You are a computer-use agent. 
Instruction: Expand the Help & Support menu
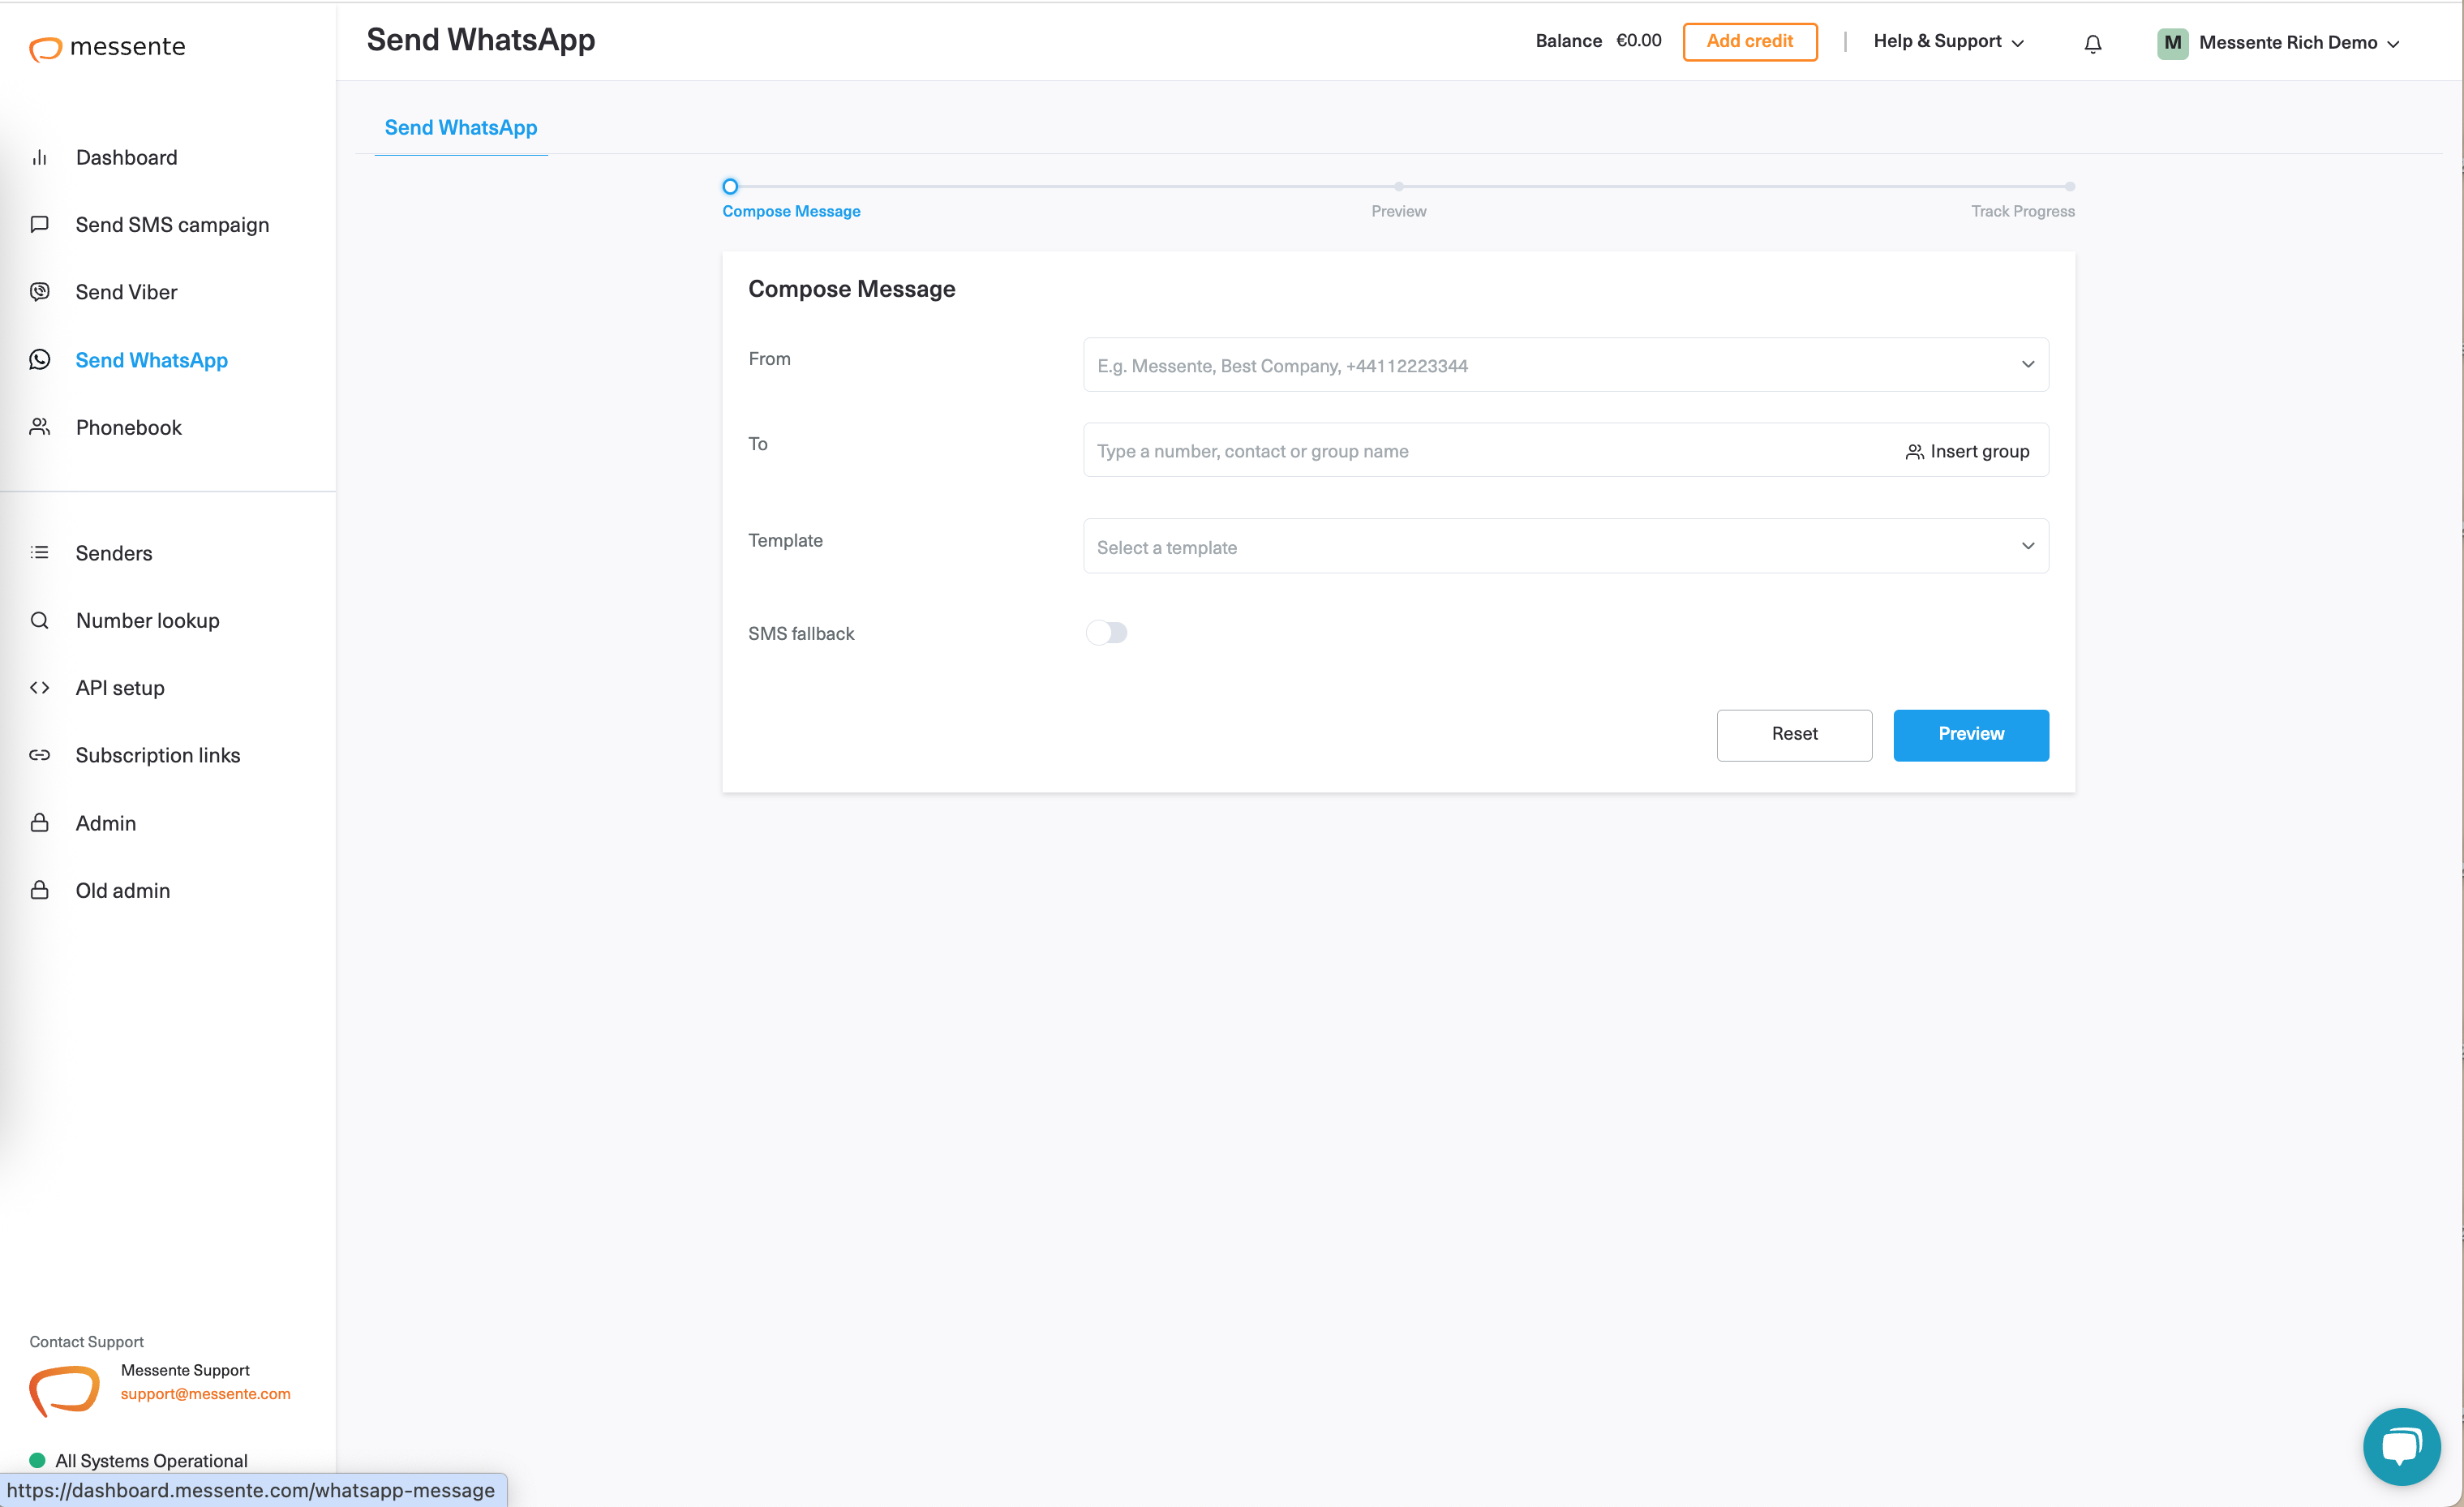coord(1946,42)
